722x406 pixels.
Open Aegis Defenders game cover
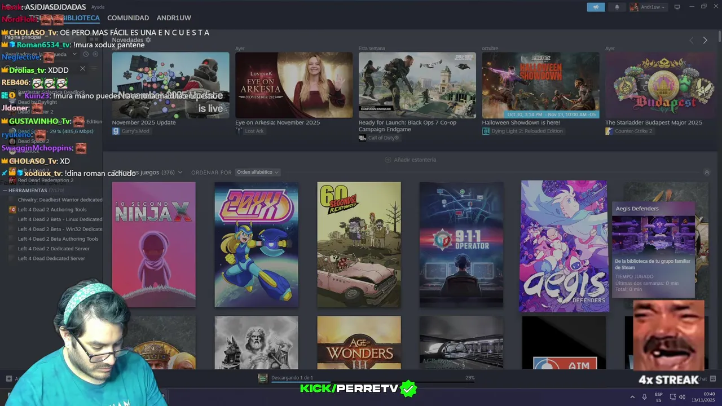[x=564, y=246]
